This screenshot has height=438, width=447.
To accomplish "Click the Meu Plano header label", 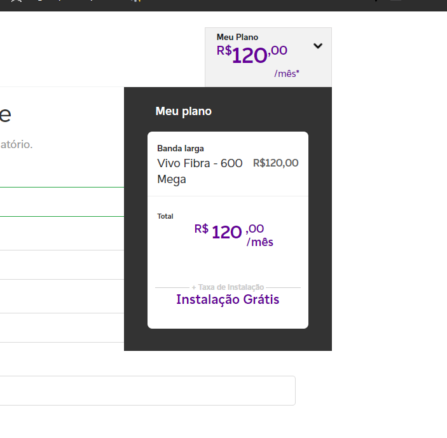I will pyautogui.click(x=237, y=37).
